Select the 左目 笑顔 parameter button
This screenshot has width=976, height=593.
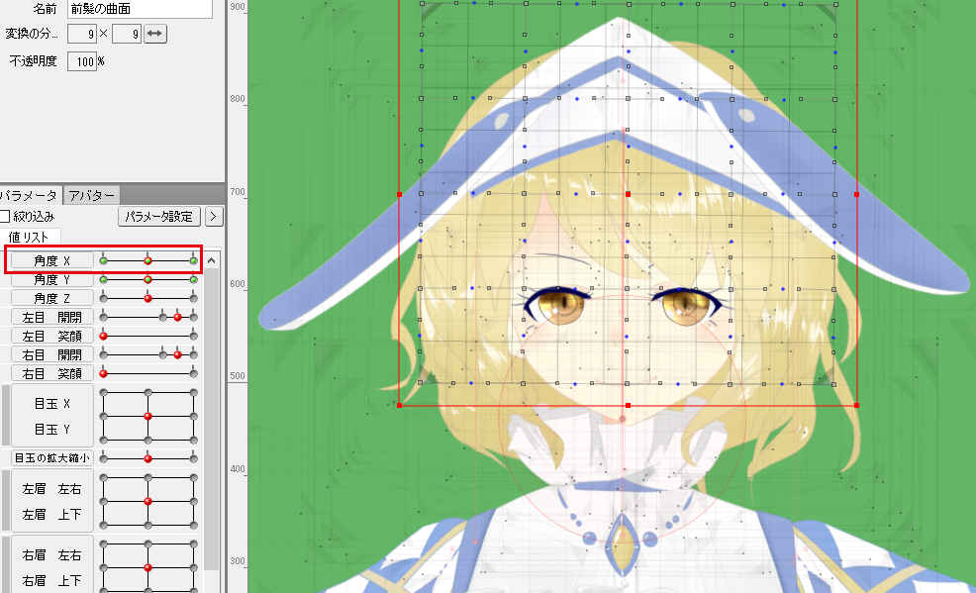pyautogui.click(x=52, y=336)
